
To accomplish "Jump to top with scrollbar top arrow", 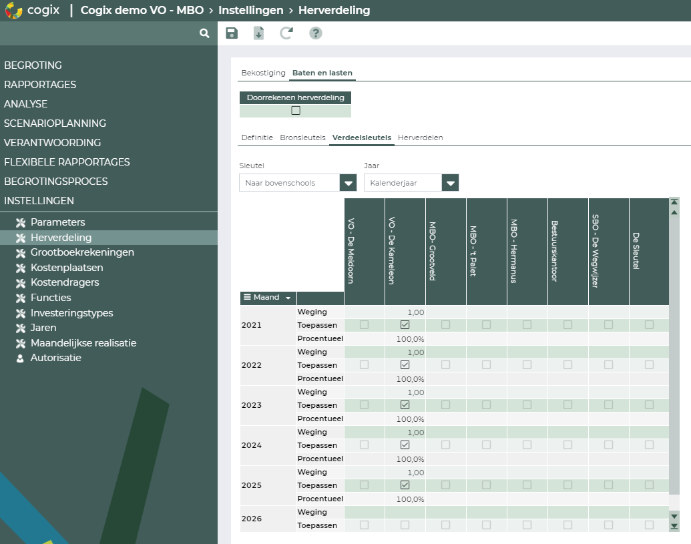I will click(x=674, y=202).
